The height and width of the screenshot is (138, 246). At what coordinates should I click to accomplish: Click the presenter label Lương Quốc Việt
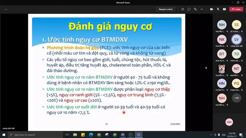click(8, 128)
